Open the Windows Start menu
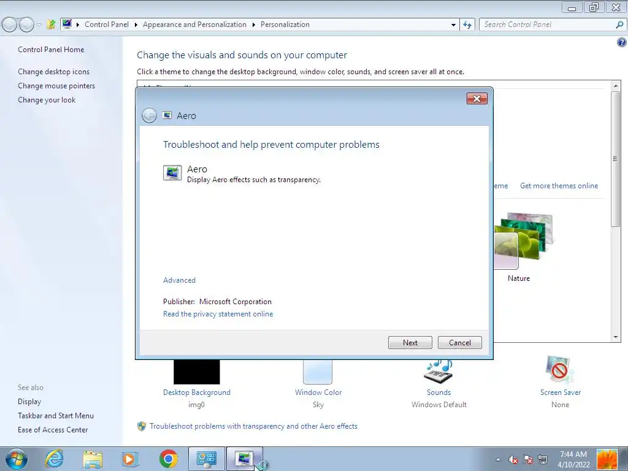628x471 pixels. tap(17, 459)
